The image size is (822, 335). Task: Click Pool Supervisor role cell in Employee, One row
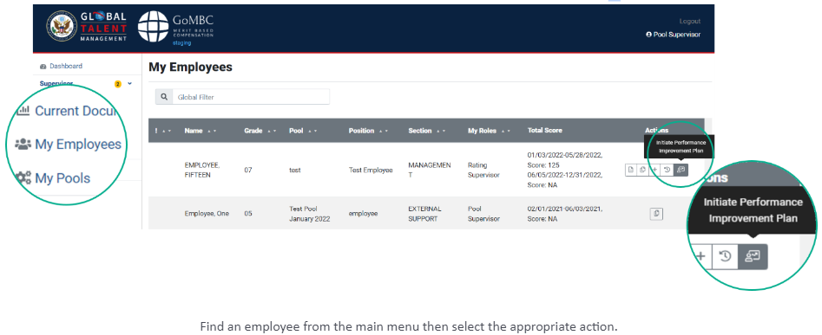pos(483,214)
